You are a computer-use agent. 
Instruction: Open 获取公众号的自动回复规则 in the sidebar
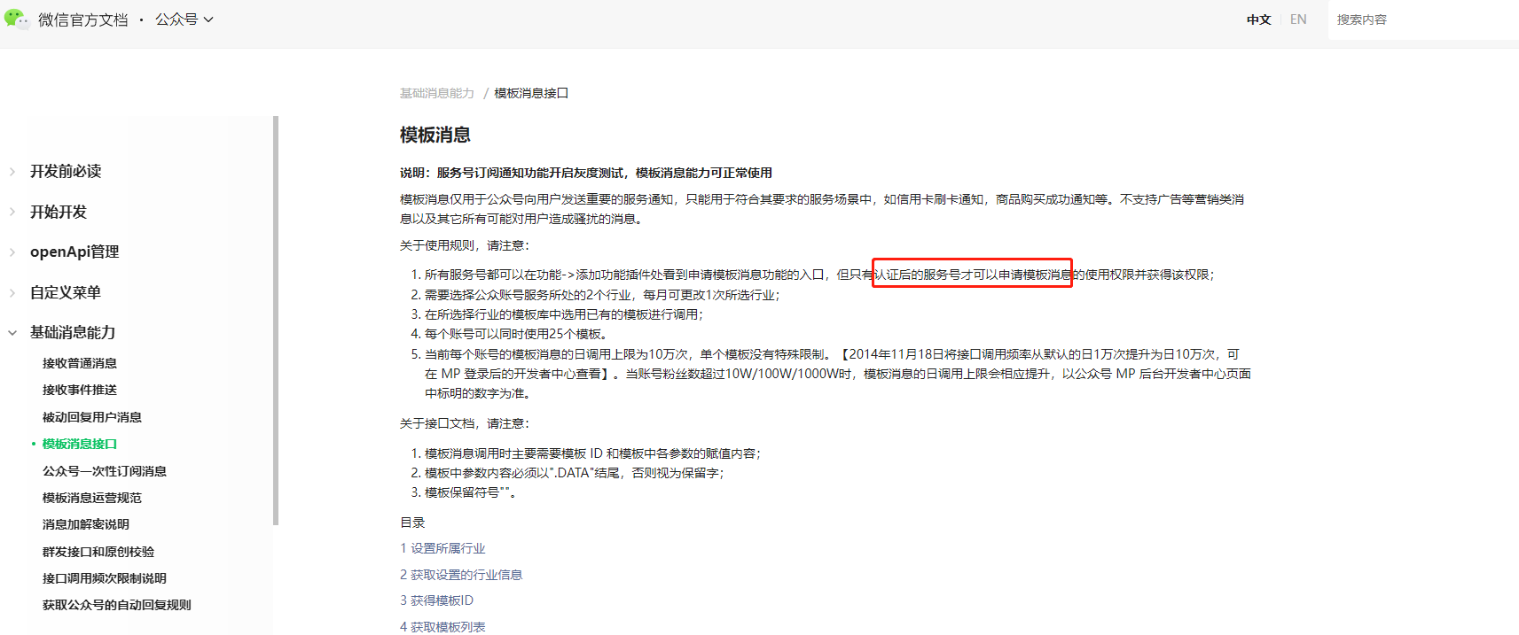click(117, 605)
